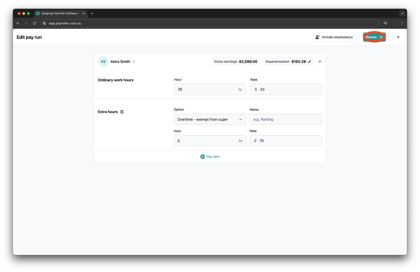This screenshot has width=420, height=272.
Task: Open Include employee(s) dialog
Action: click(334, 37)
